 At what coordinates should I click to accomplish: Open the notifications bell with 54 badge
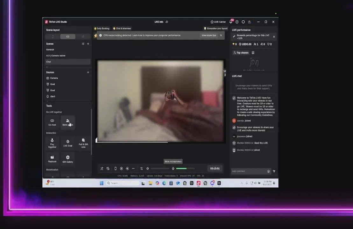231,22
